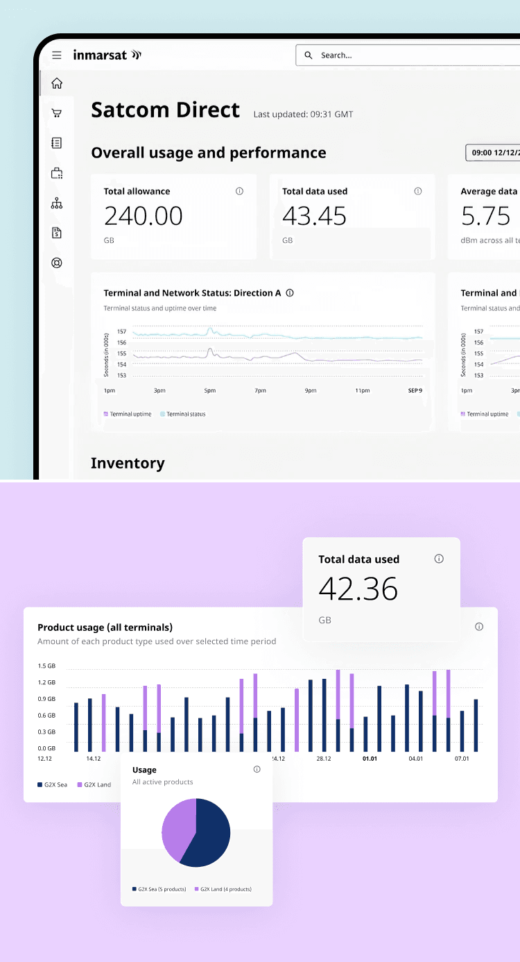Go to Home in the sidebar
This screenshot has height=962, width=520.
57,83
